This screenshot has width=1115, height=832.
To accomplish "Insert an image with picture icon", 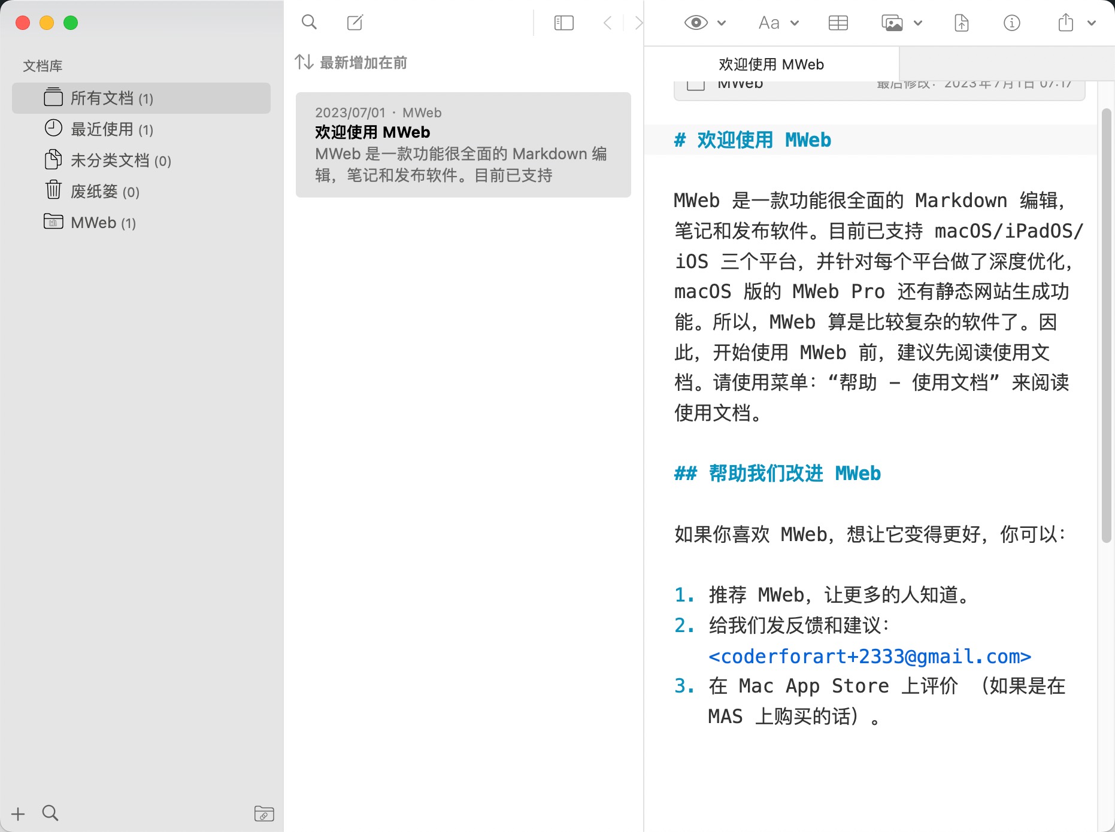I will coord(892,23).
